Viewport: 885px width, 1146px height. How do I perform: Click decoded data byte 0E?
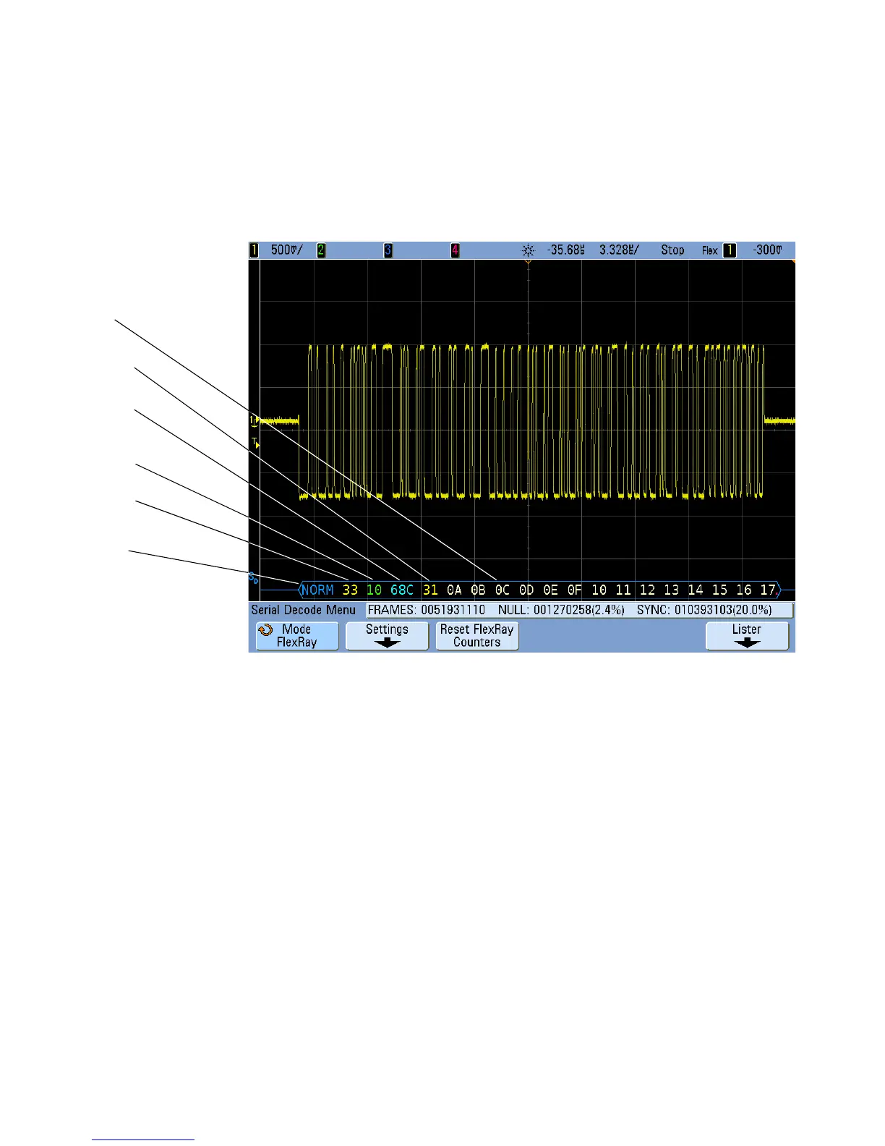(x=551, y=590)
